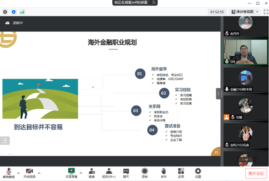Collapse the participant video sidebar arrow
The image size is (269, 181).
point(218,93)
